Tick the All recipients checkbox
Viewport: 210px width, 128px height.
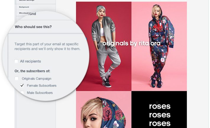point(16,61)
